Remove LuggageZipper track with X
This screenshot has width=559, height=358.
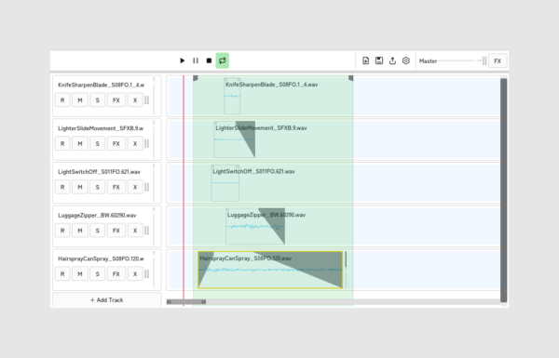click(x=135, y=231)
